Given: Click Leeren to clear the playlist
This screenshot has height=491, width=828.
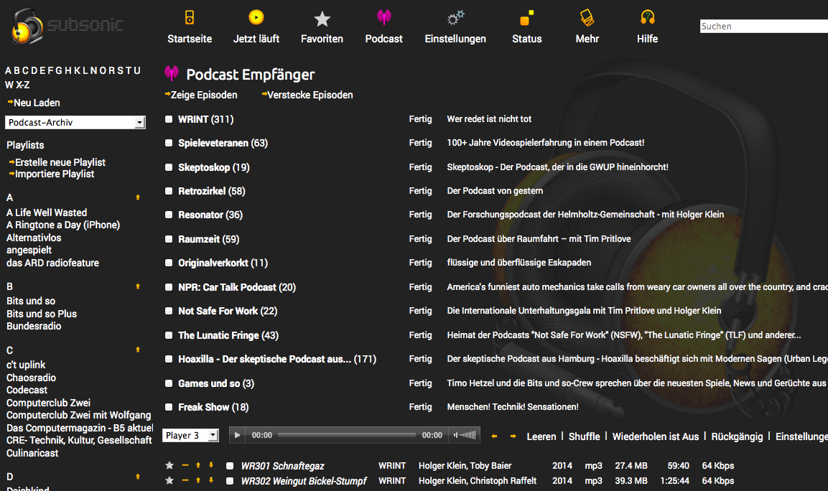Looking at the screenshot, I should click(x=541, y=436).
